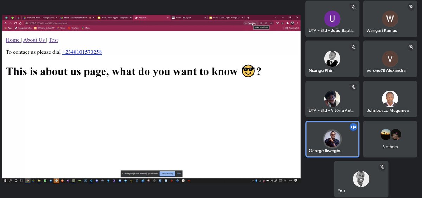Screen dimensions: 422x198
Task: Switch to HTML - Class 1.pptx tab
Action: coord(114,18)
